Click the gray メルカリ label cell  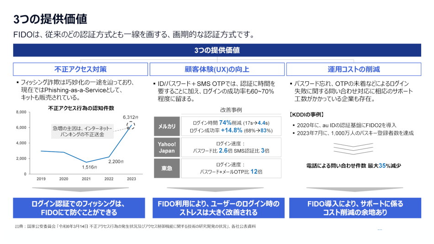[x=167, y=126]
